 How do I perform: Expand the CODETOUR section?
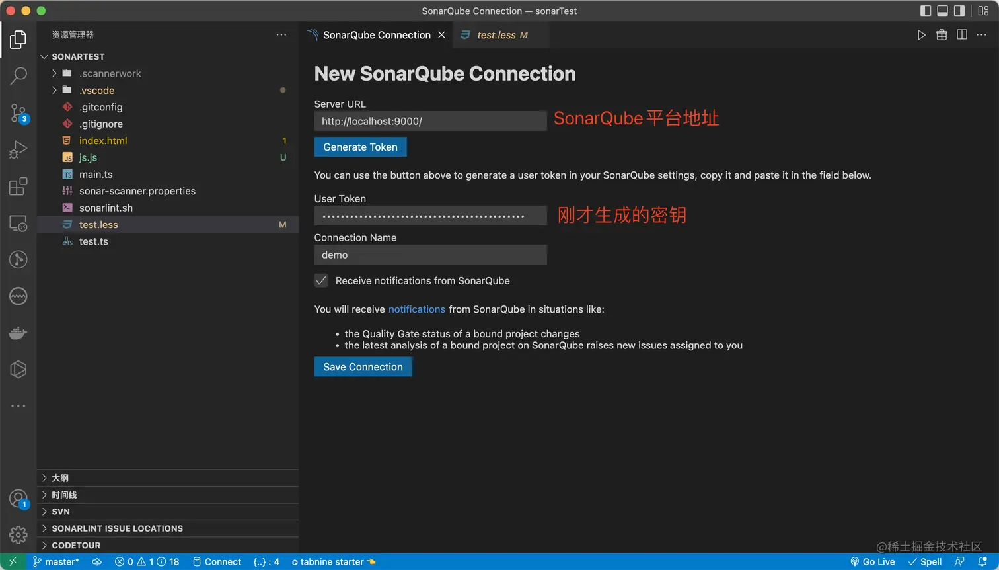point(168,546)
